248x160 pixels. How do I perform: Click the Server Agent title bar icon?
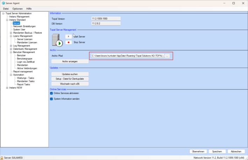point(3,3)
